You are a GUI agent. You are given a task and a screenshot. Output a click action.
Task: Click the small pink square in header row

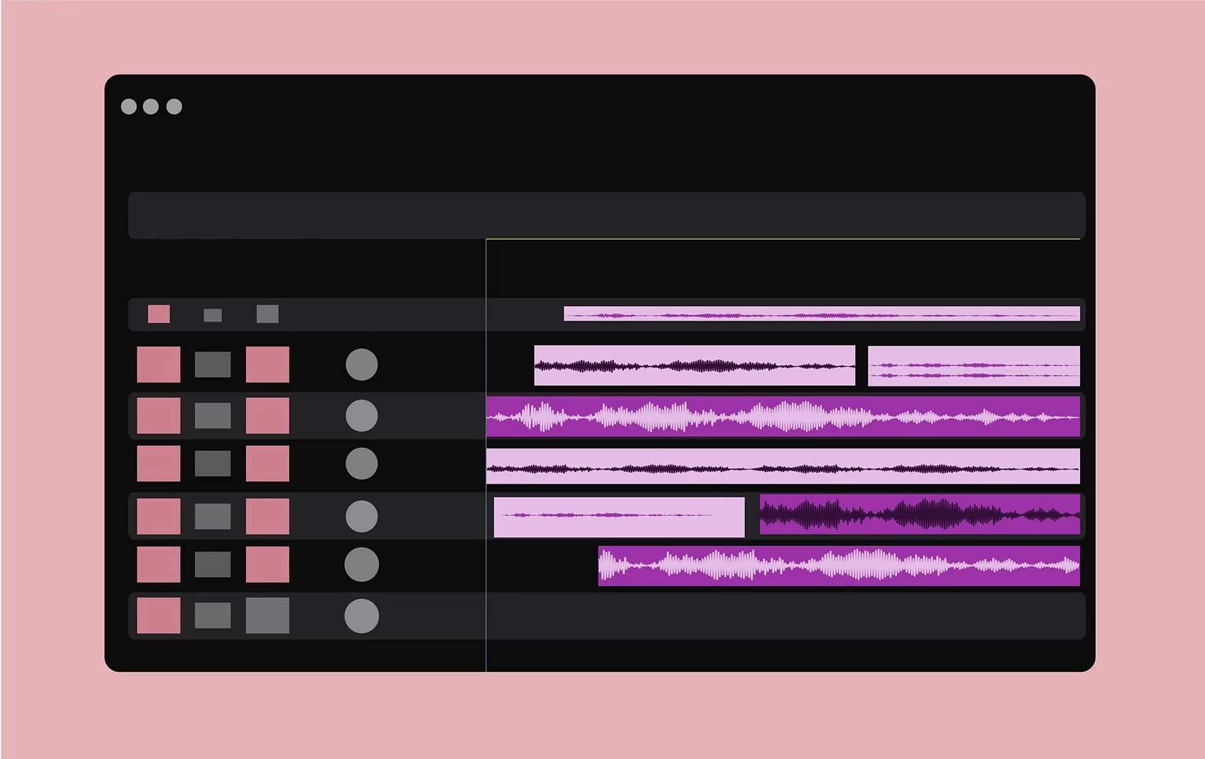click(x=159, y=314)
